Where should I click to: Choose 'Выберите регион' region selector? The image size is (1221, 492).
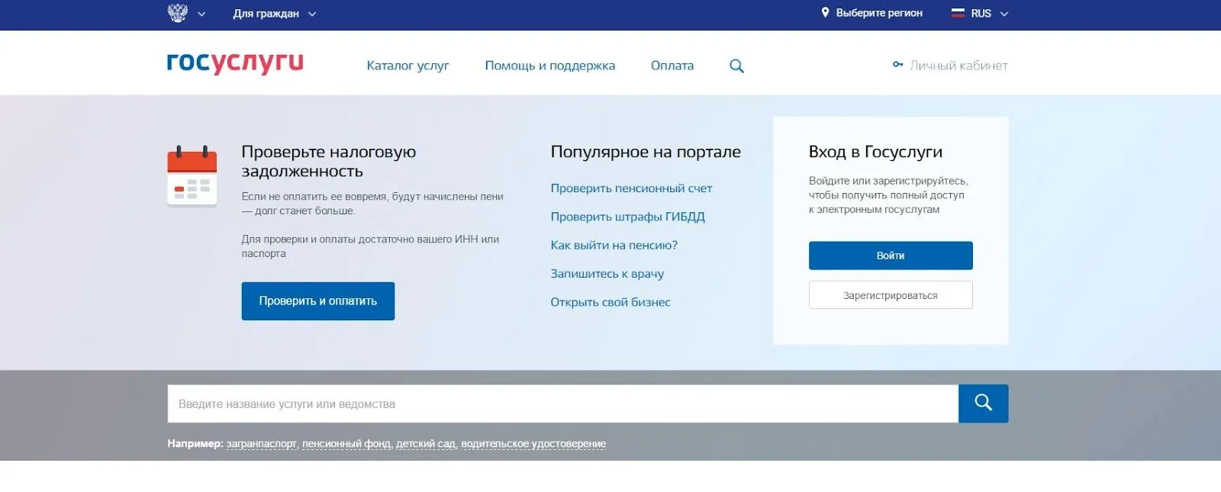879,13
